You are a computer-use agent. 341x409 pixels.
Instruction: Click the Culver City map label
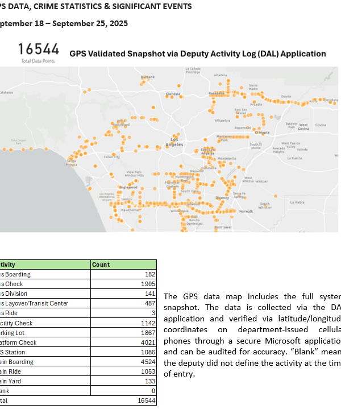click(x=112, y=157)
